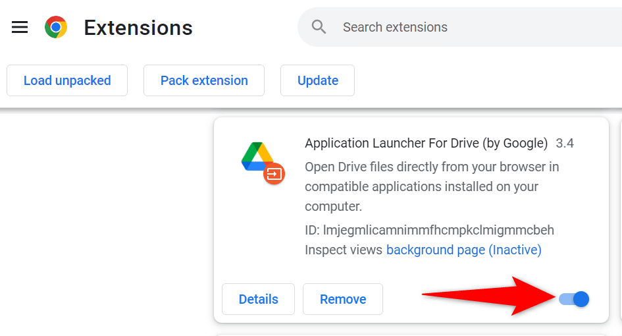This screenshot has width=622, height=336.
Task: Click the extension ID text
Action: pyautogui.click(x=429, y=230)
